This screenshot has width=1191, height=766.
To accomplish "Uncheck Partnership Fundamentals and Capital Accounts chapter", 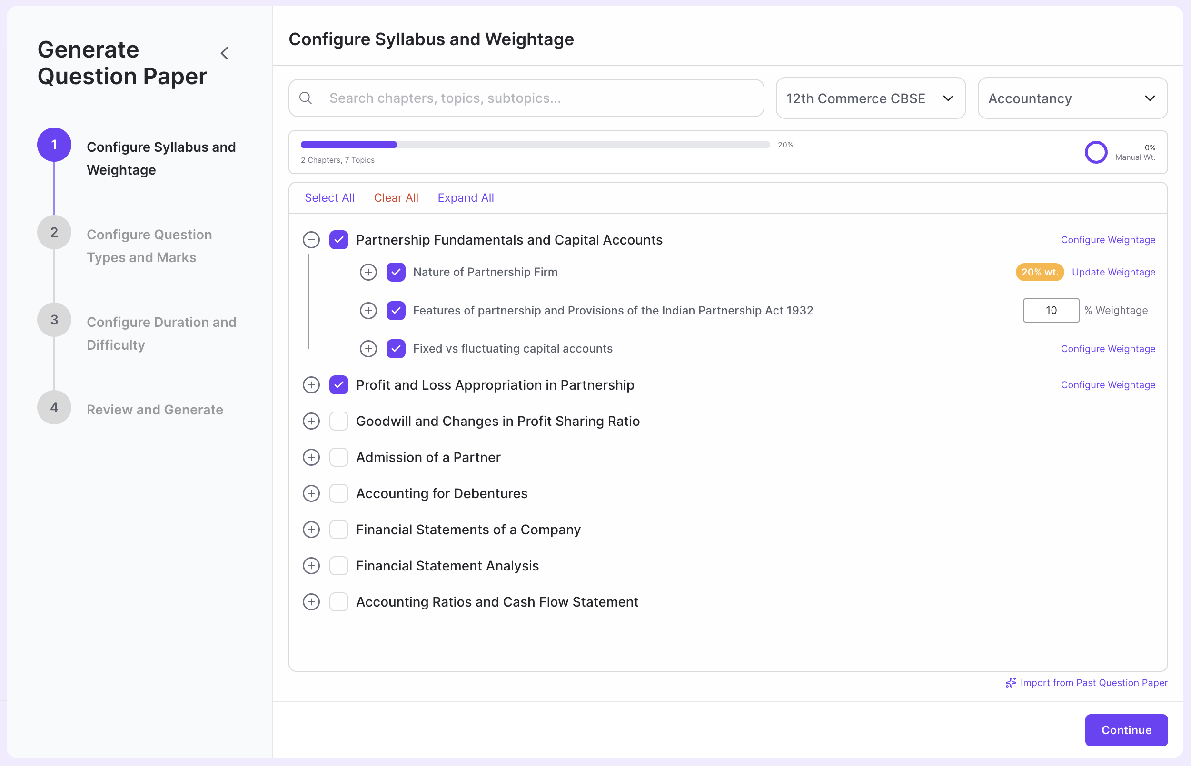I will coord(339,239).
